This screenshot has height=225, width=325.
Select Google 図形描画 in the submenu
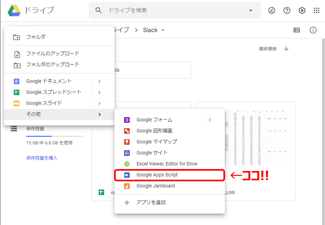169,131
